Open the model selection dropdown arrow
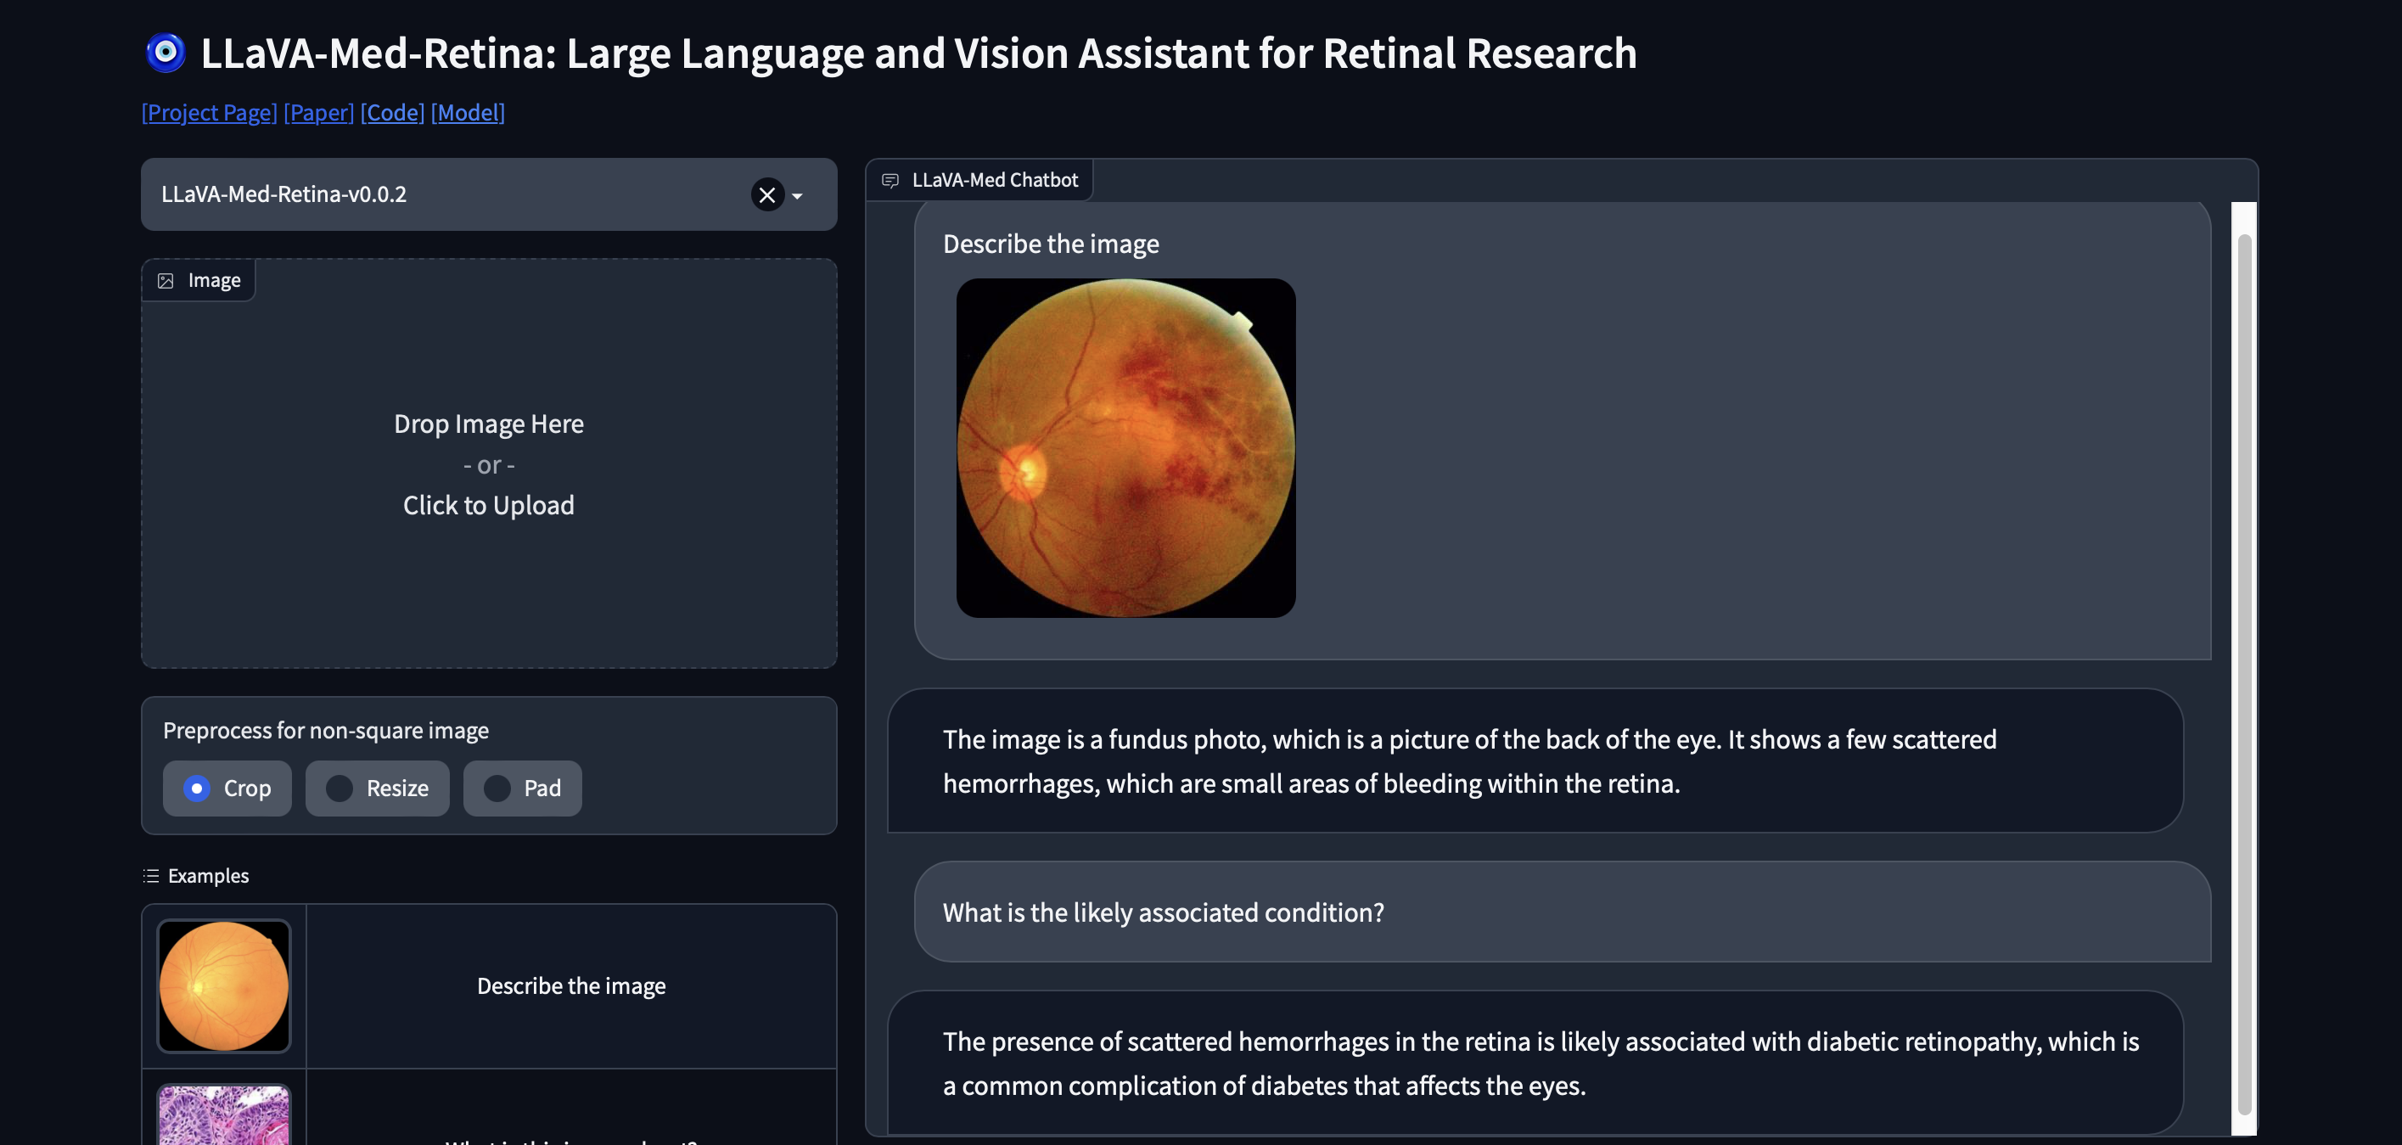This screenshot has width=2402, height=1145. [797, 197]
